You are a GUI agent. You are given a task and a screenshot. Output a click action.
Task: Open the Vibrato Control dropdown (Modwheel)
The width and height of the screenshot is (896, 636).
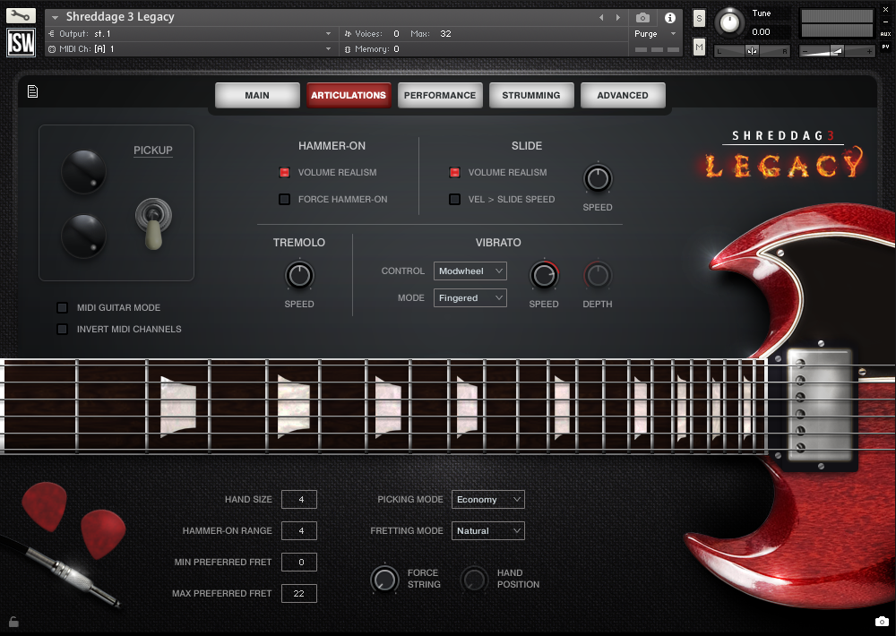click(470, 271)
